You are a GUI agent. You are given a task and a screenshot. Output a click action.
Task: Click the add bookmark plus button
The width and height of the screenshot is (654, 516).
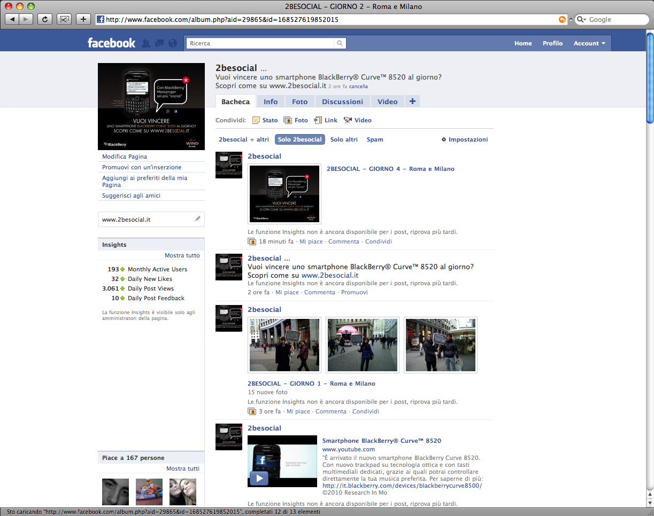click(83, 20)
